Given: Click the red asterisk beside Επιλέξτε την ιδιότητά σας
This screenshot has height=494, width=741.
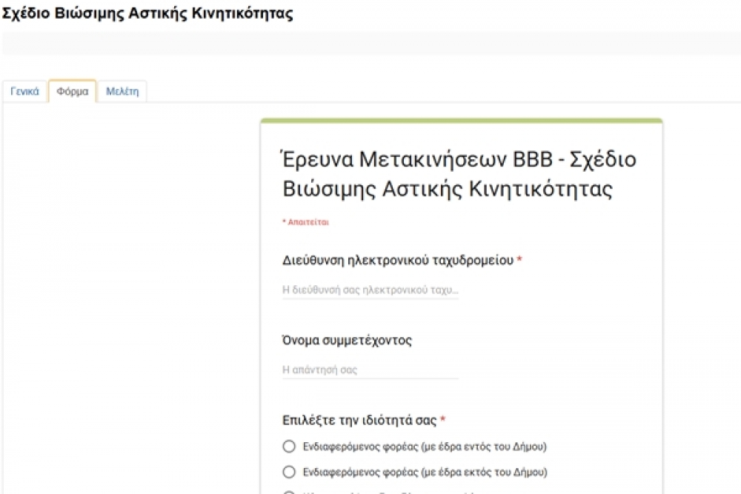Looking at the screenshot, I should tap(443, 421).
